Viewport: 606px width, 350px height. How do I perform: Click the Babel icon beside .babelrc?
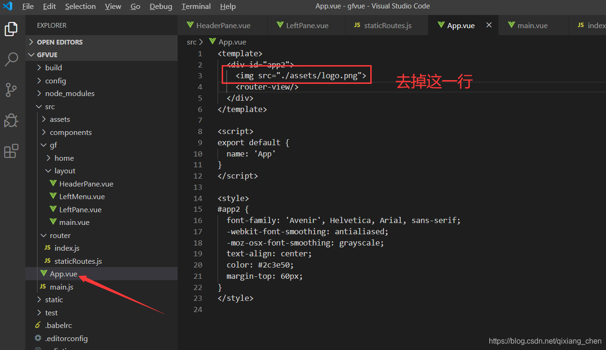pyautogui.click(x=38, y=325)
